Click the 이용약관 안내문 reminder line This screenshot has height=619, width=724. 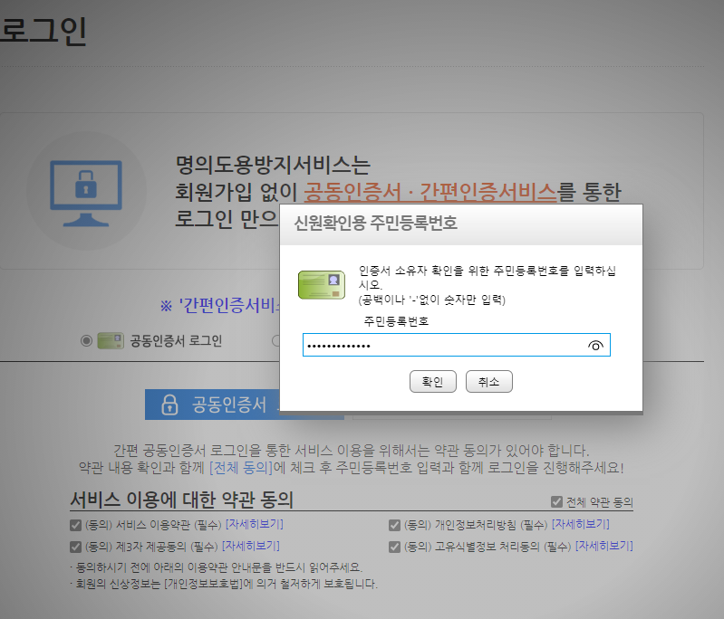(x=216, y=567)
